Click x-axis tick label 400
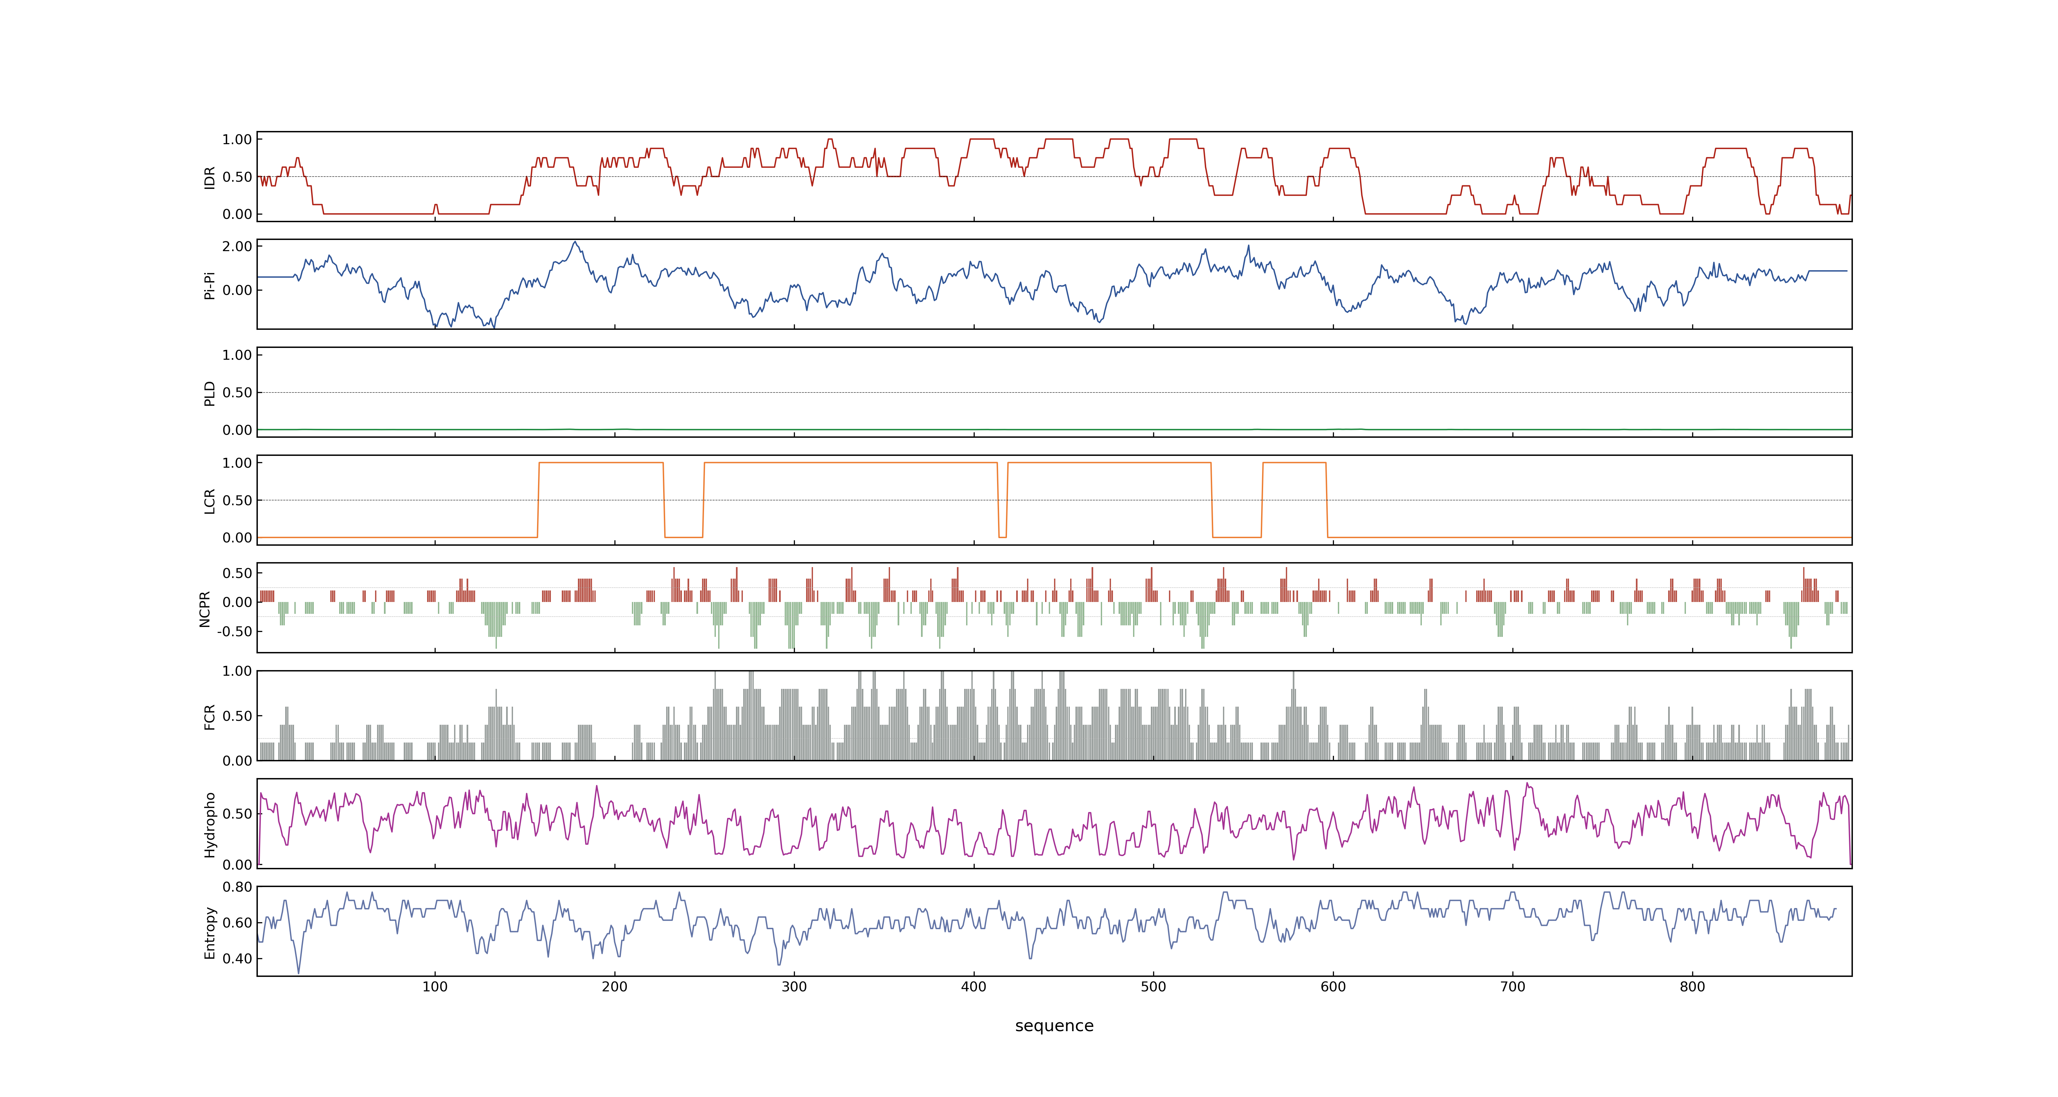2058x1097 pixels. (974, 987)
